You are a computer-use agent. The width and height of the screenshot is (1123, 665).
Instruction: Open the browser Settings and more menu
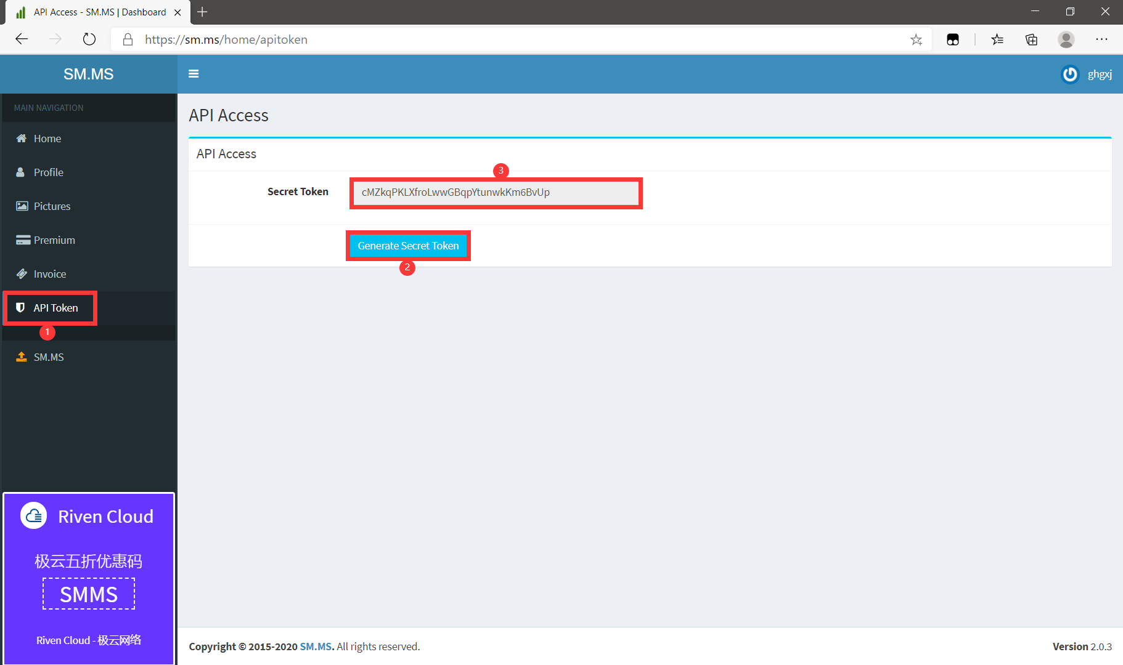[1101, 39]
